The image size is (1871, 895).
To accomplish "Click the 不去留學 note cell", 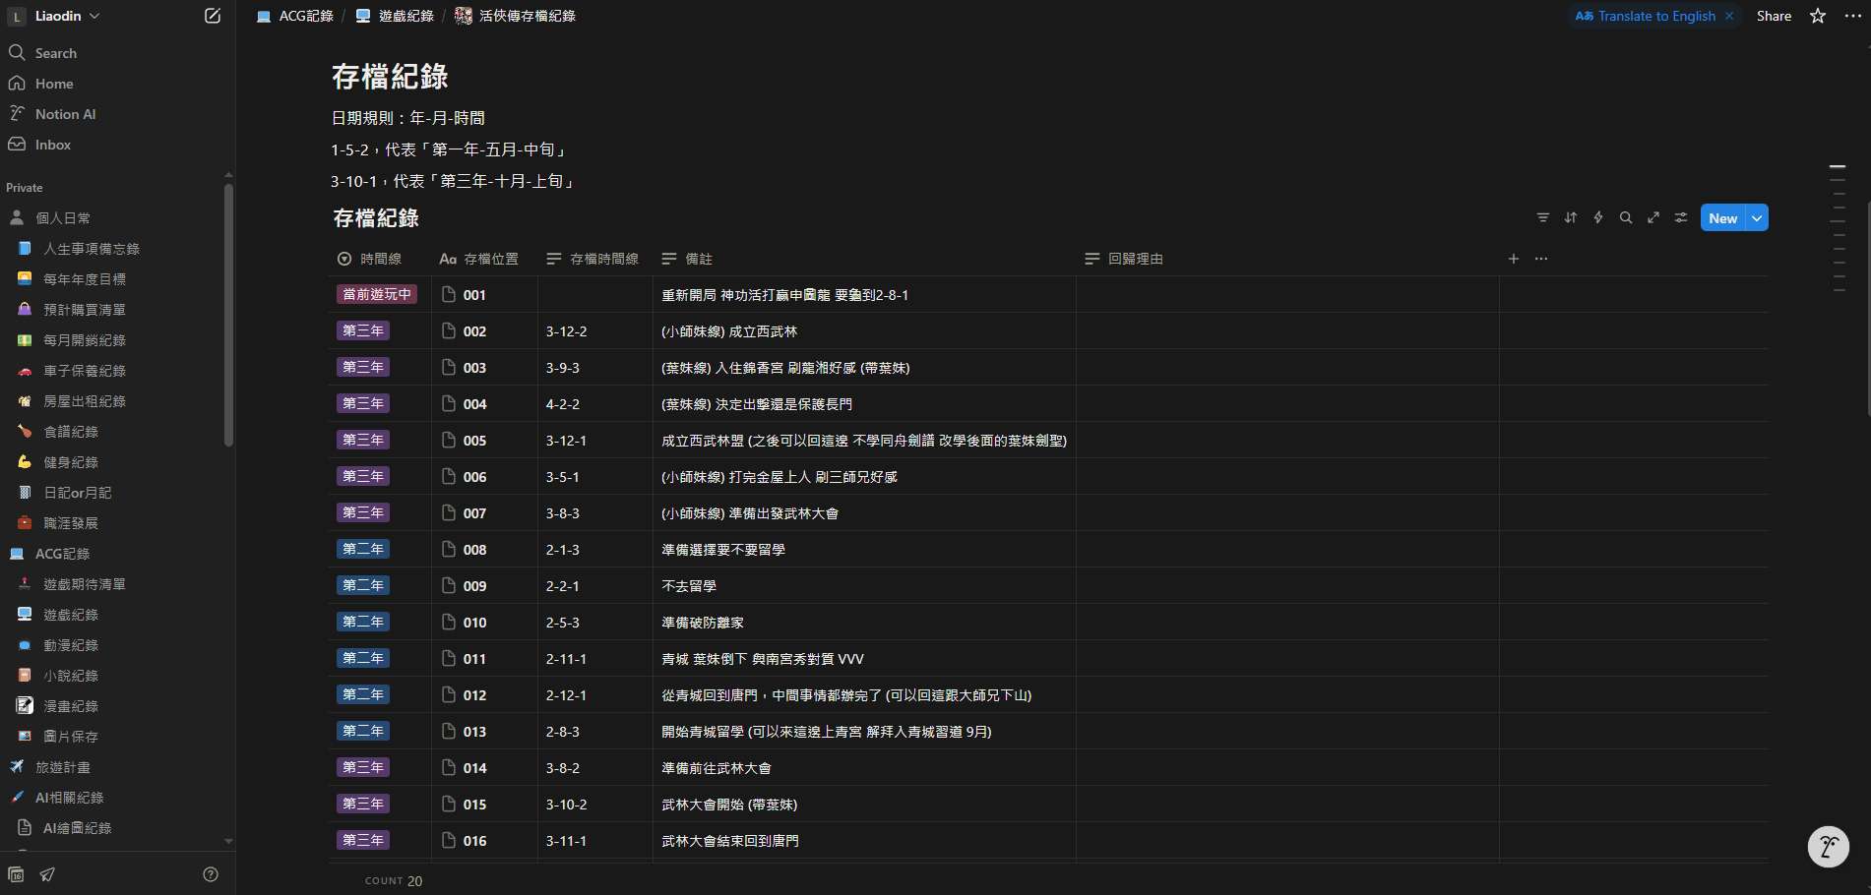I will [864, 586].
